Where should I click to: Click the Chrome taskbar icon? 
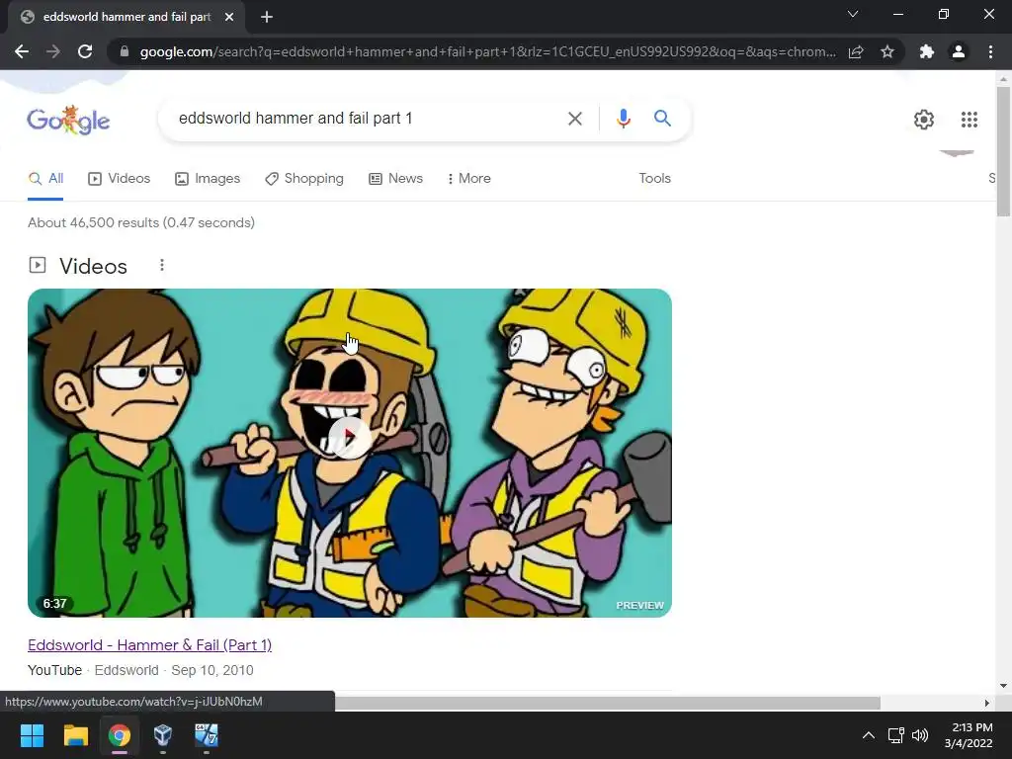pyautogui.click(x=120, y=735)
